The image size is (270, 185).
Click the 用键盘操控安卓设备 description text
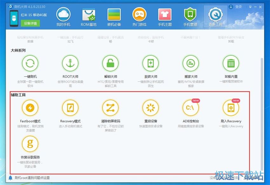pos(191,126)
